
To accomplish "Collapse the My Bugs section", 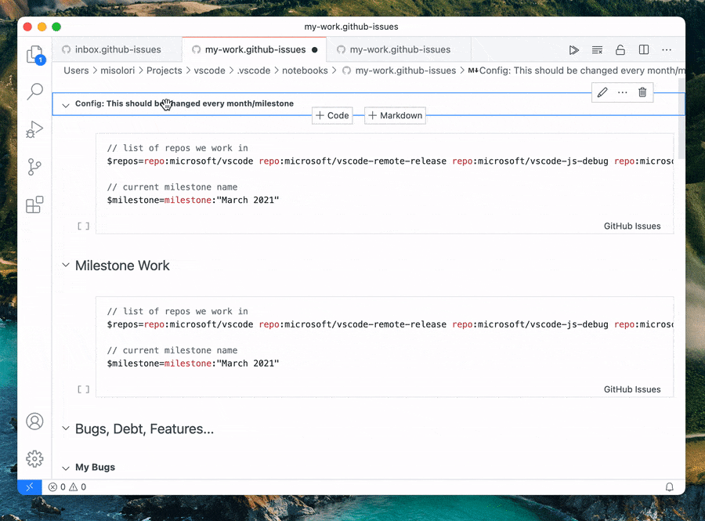I will (66, 468).
